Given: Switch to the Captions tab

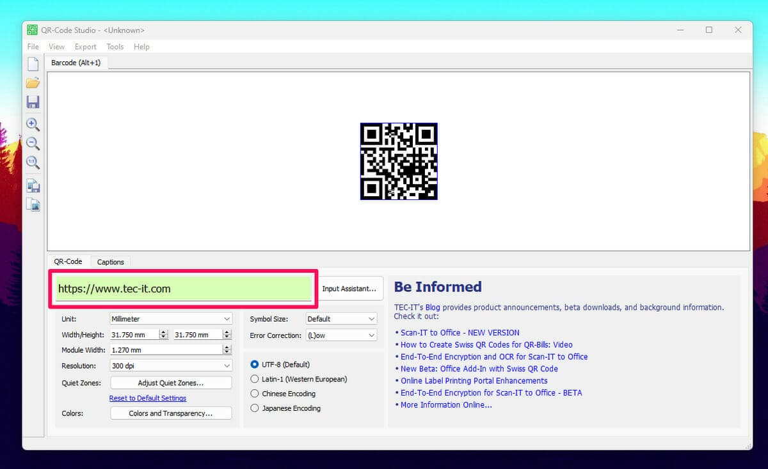Looking at the screenshot, I should (x=110, y=261).
